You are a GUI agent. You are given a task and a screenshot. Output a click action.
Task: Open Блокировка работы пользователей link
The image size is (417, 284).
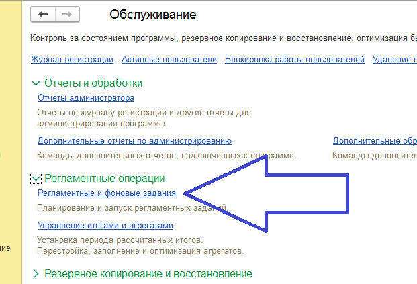[x=295, y=60]
